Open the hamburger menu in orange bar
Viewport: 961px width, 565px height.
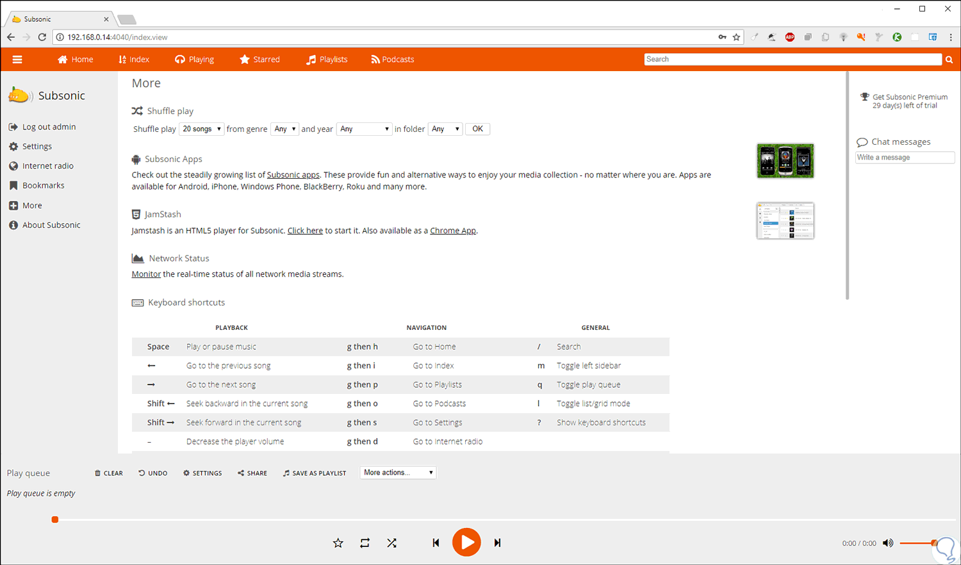click(x=17, y=60)
